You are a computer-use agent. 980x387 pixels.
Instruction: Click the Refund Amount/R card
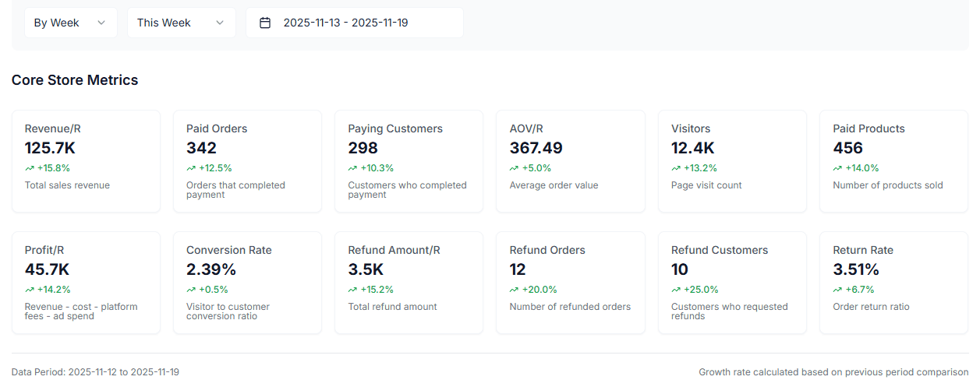click(x=409, y=282)
